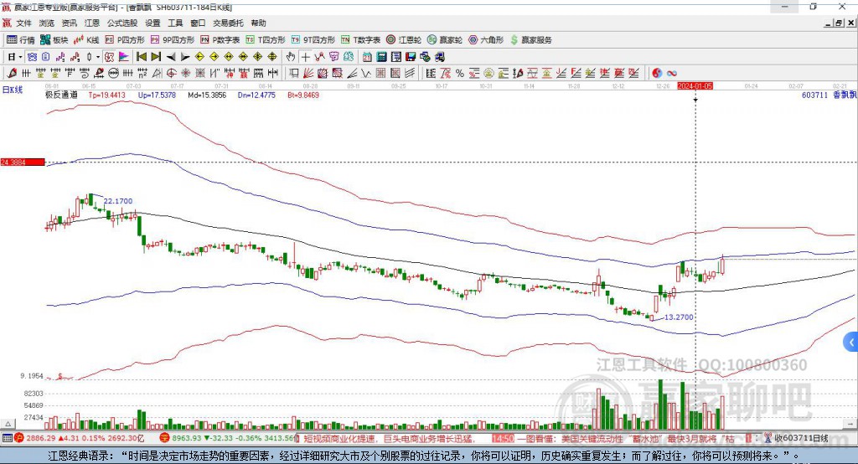Click the 22.1700 high price label

pyautogui.click(x=118, y=201)
